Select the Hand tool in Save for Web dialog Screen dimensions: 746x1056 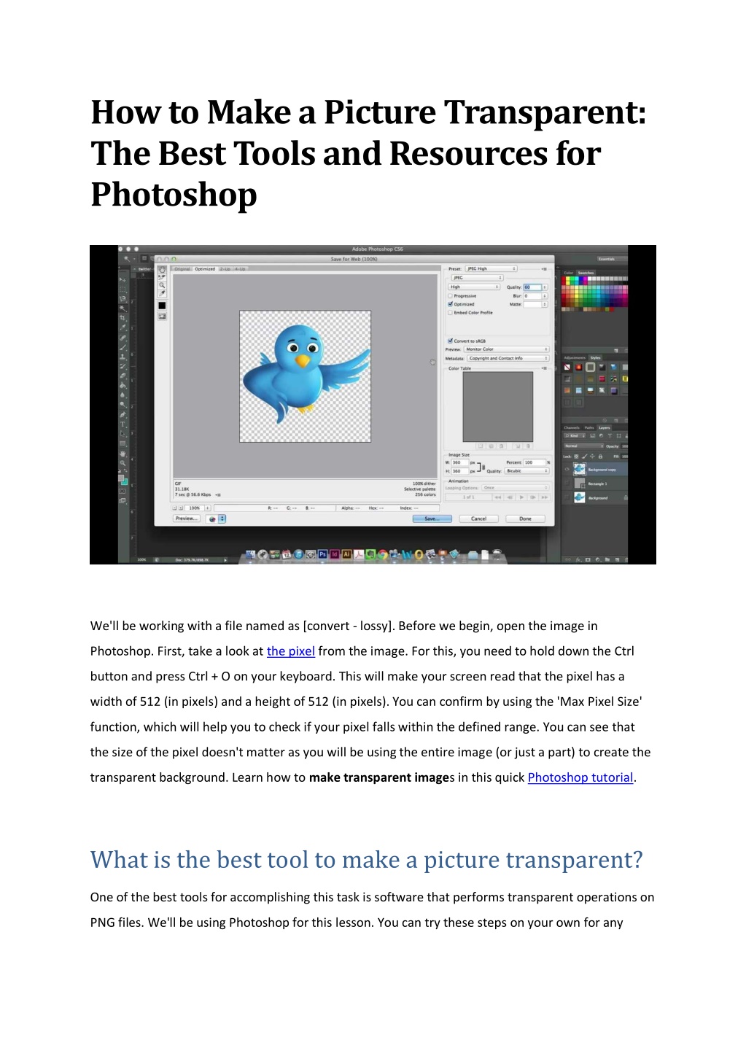[x=162, y=270]
